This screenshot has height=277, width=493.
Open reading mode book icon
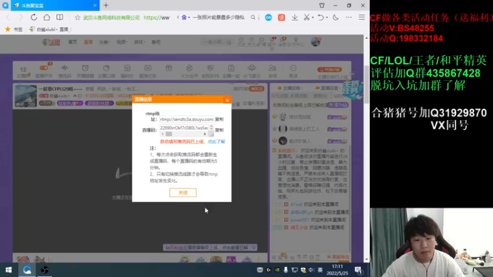(59, 17)
